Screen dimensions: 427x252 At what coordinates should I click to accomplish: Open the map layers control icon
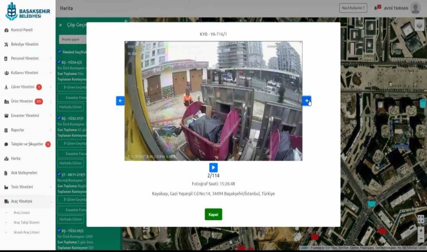[419, 25]
